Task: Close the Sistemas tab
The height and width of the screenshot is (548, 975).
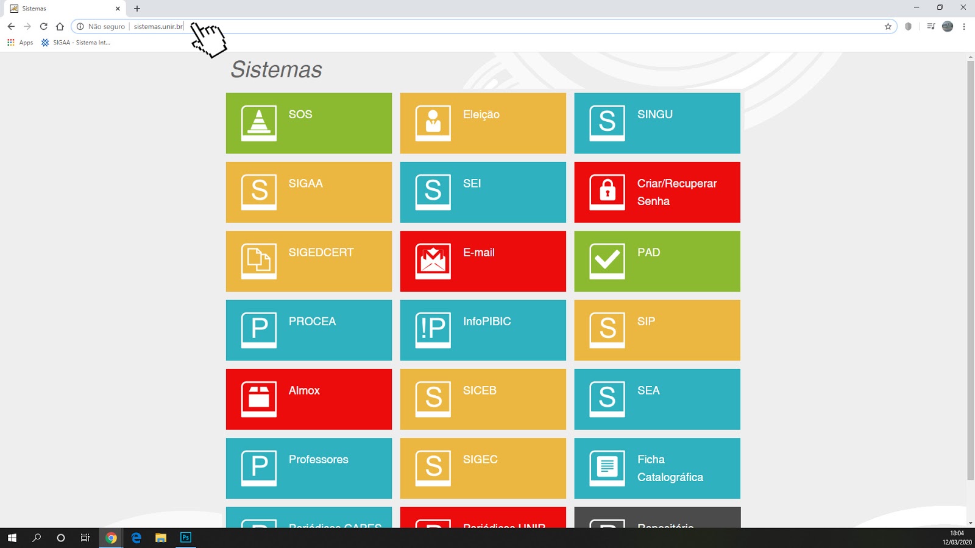Action: tap(118, 9)
